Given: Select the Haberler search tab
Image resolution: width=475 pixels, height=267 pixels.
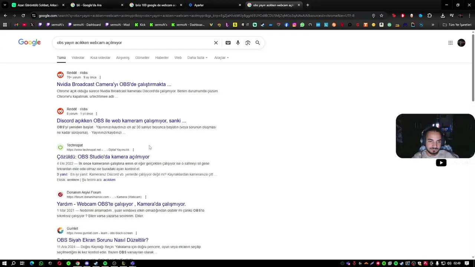Looking at the screenshot, I should tap(162, 57).
